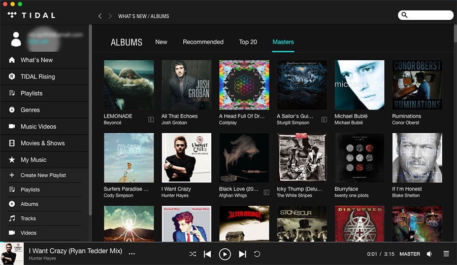Image resolution: width=457 pixels, height=265 pixels.
Task: Click inside the search field
Action: 426,15
